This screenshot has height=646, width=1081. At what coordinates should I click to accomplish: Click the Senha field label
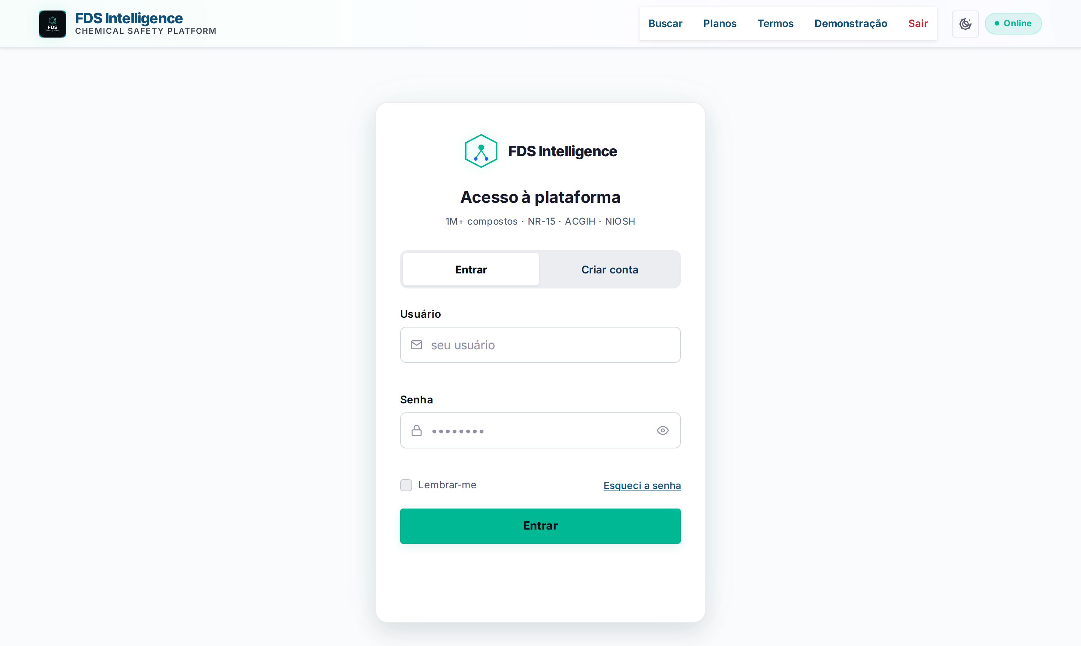tap(416, 400)
